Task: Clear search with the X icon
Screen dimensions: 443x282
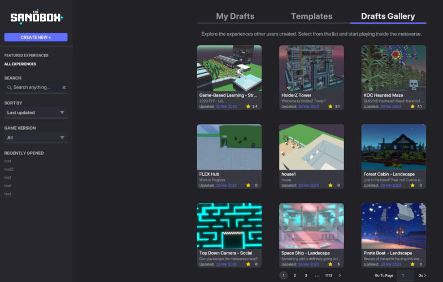Action: pyautogui.click(x=64, y=87)
